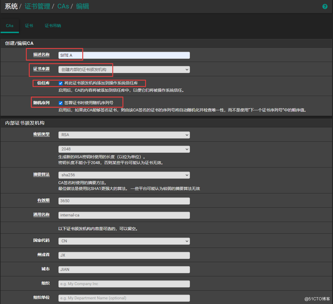The image size is (333, 304).
Task: Open the 国家代码 dropdown showing CN
Action: click(x=124, y=241)
